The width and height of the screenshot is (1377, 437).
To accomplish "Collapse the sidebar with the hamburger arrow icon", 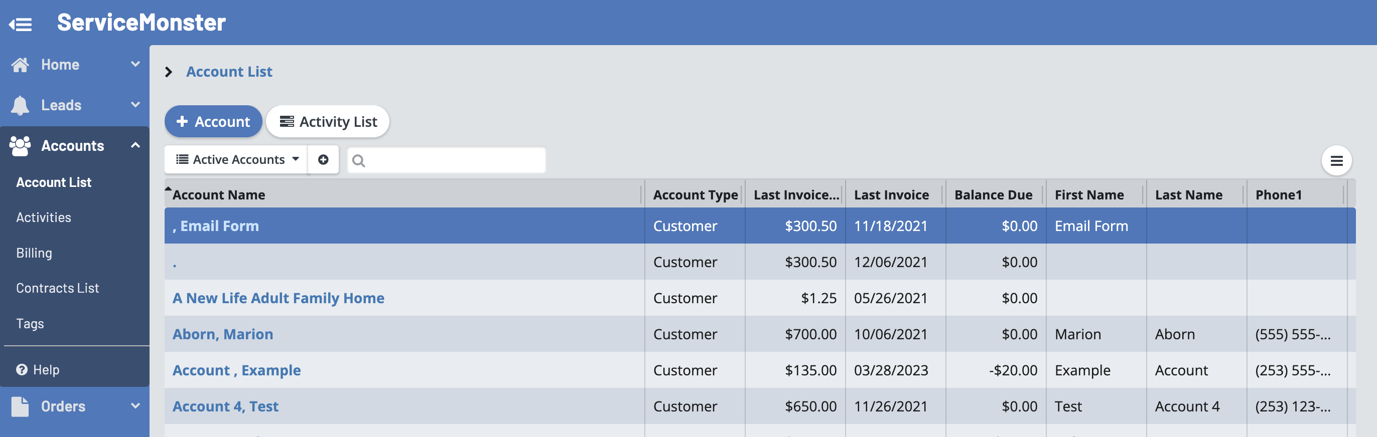I will tap(20, 24).
